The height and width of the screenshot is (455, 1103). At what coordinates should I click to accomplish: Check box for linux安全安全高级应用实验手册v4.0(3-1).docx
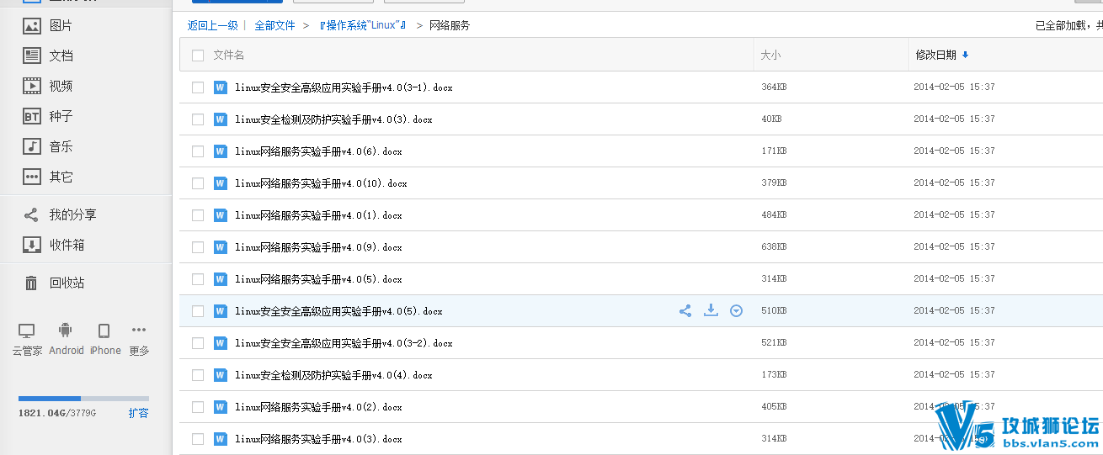[x=198, y=87]
